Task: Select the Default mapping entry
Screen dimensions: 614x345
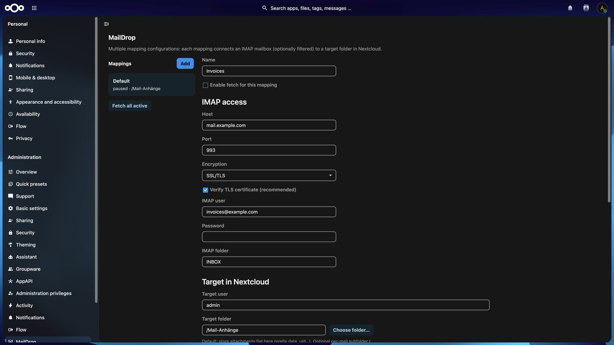Action: point(152,84)
